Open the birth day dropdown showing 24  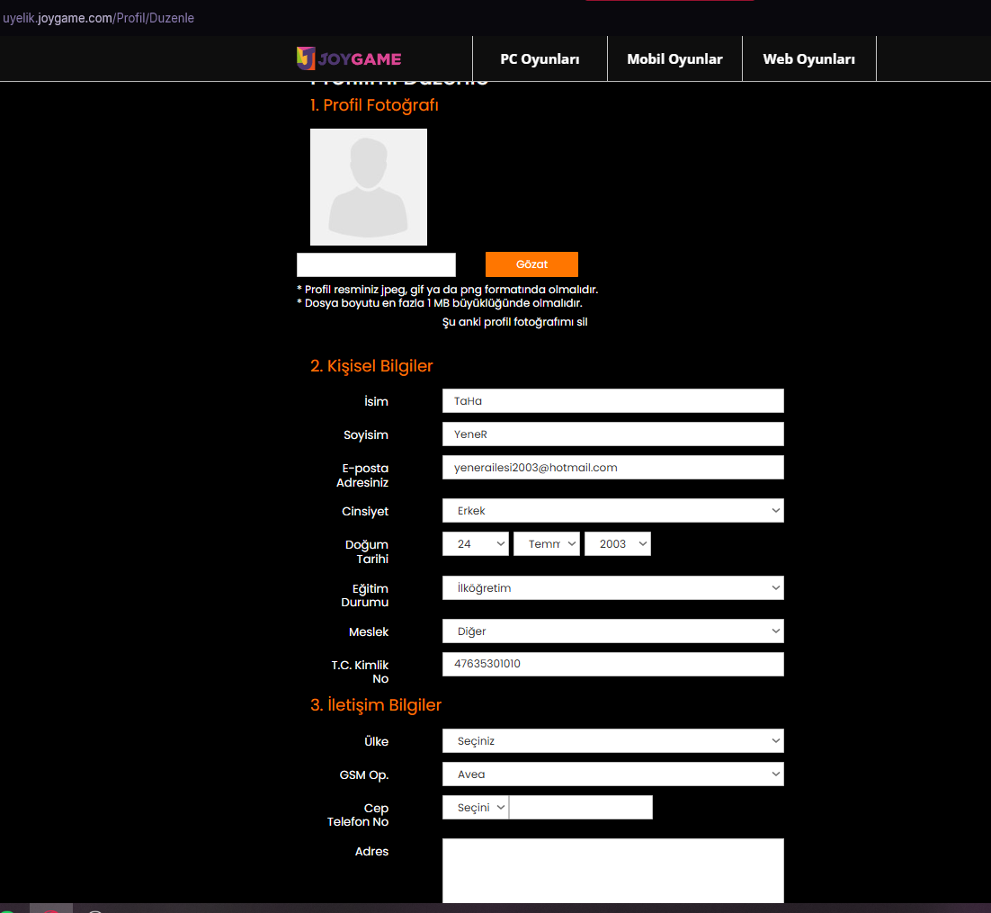tap(476, 544)
